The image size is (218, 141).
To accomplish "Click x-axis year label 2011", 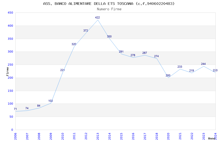I will (x=74, y=136).
